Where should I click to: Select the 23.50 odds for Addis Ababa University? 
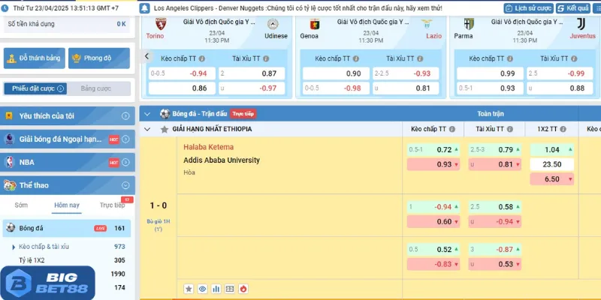coord(552,164)
